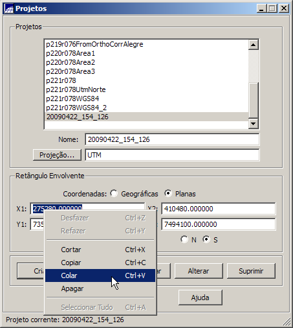
Task: Click the Suprimir button
Action: 251,271
